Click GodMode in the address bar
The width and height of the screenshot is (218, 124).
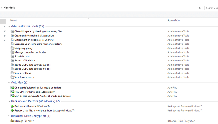pos(10,8)
